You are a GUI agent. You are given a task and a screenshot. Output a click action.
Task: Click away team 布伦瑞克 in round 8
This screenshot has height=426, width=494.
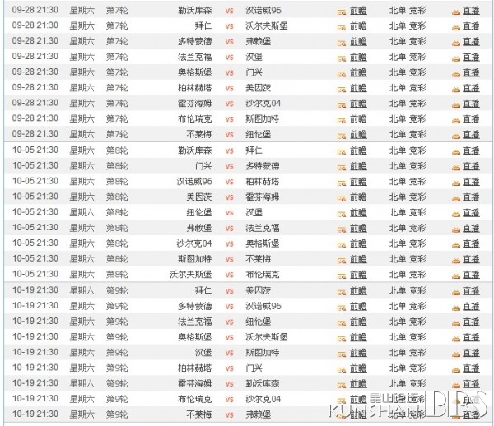coord(263,275)
